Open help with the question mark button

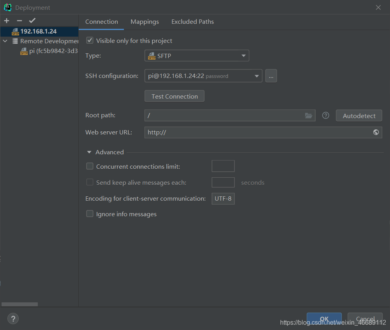tap(13, 319)
